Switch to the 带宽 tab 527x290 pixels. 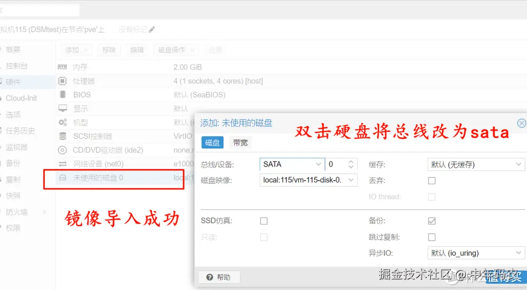[239, 143]
